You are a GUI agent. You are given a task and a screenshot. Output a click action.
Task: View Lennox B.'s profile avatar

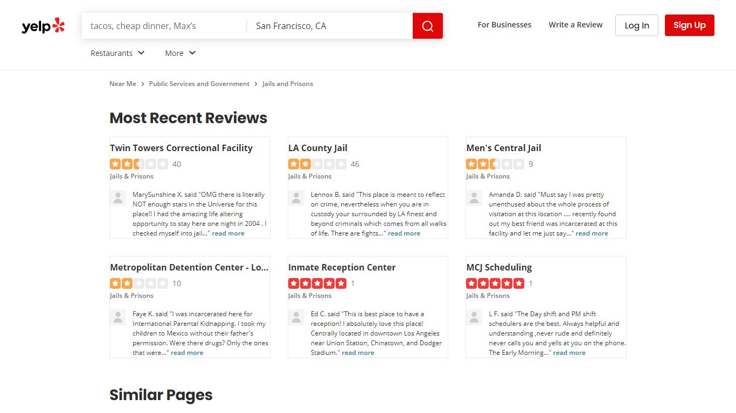point(296,198)
